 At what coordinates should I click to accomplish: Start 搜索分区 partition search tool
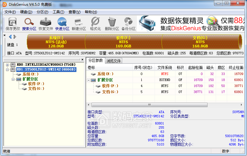point(29,24)
